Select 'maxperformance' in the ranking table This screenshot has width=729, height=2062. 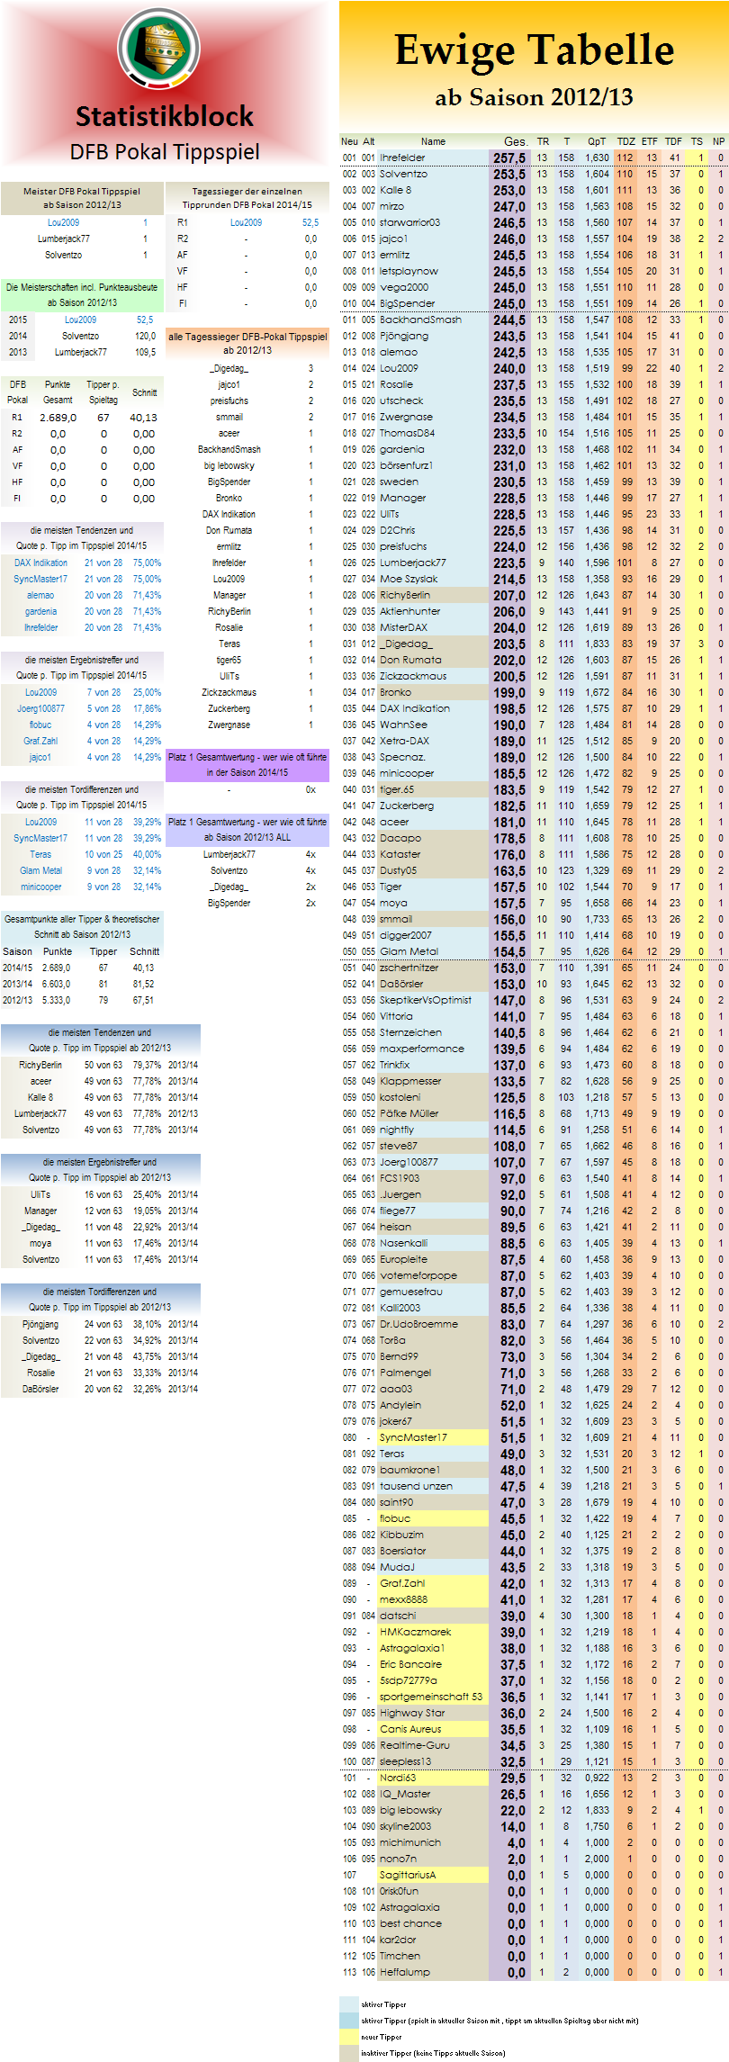click(x=421, y=1049)
